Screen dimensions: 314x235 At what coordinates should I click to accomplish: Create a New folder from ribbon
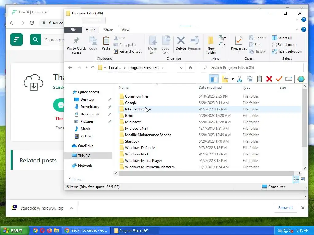point(211,45)
